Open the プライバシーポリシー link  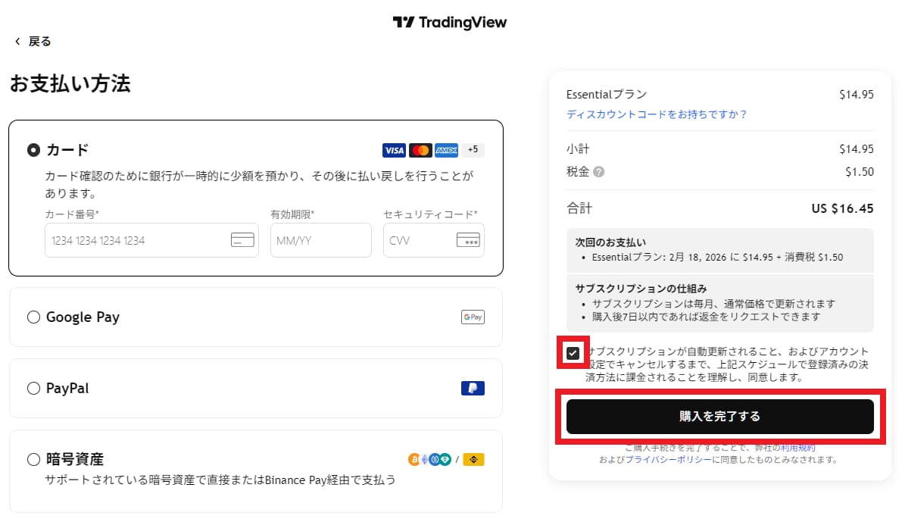(x=669, y=460)
